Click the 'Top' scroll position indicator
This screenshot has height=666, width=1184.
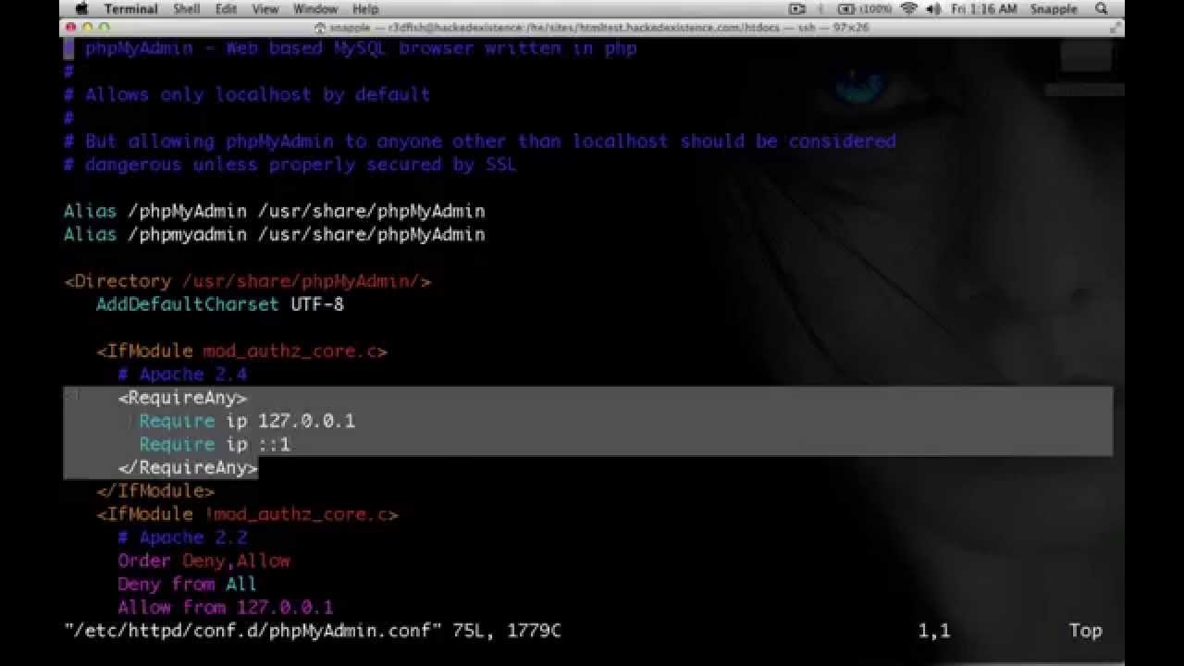[x=1086, y=631]
